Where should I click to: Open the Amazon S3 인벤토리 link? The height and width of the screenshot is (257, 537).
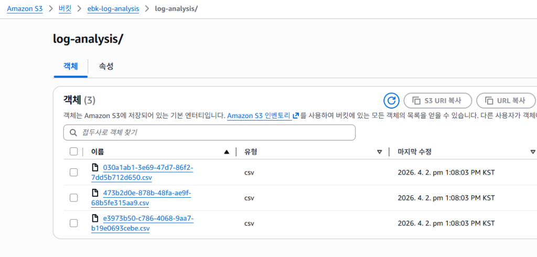coord(259,116)
